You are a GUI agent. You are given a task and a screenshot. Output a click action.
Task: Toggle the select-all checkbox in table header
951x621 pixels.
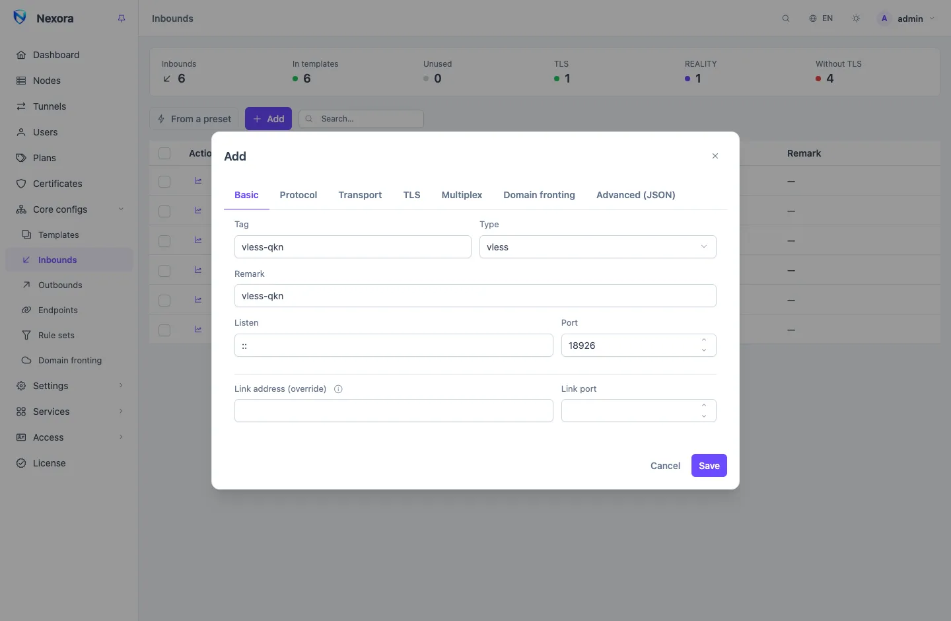tap(164, 153)
